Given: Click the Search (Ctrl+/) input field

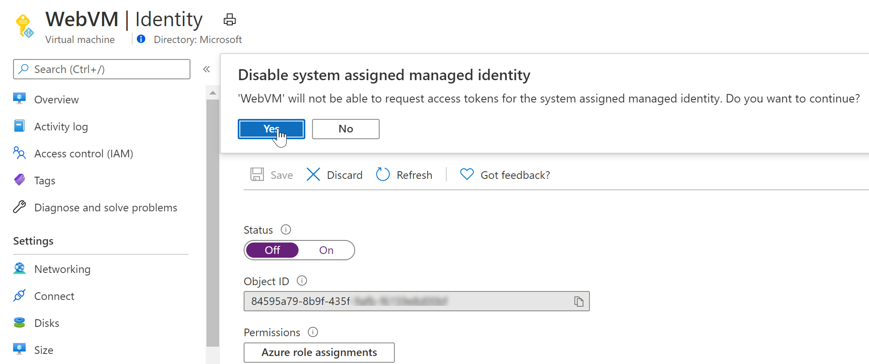Looking at the screenshot, I should pos(102,69).
